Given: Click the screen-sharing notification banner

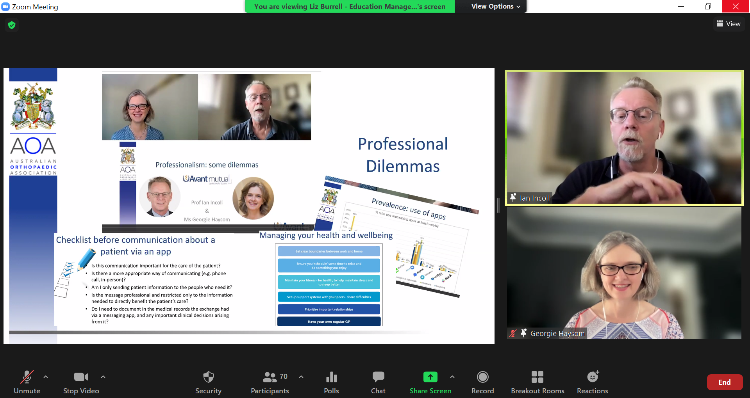Looking at the screenshot, I should 350,7.
